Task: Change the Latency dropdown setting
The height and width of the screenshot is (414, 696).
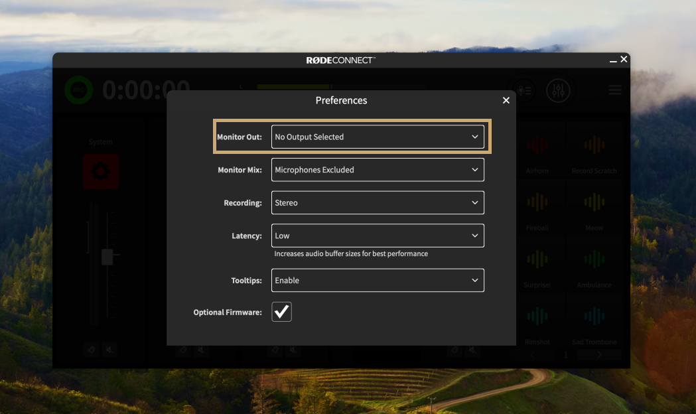Action: pyautogui.click(x=378, y=236)
